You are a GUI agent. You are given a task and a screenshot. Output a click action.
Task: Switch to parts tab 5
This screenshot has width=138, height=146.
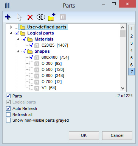click(132, 58)
